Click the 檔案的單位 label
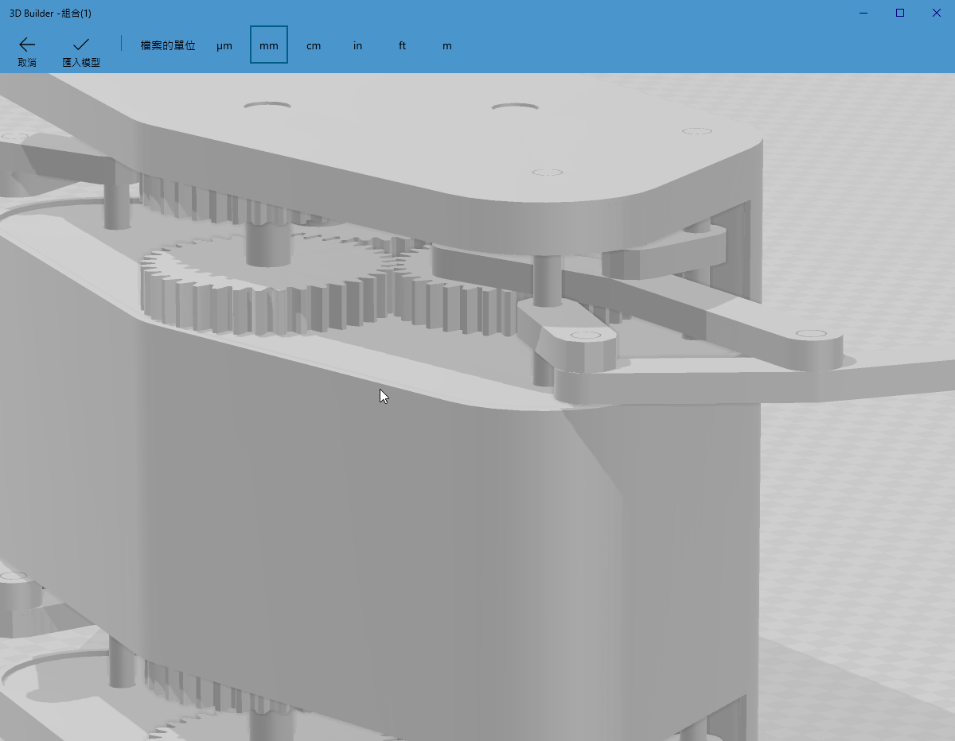Image resolution: width=955 pixels, height=741 pixels. pos(168,45)
